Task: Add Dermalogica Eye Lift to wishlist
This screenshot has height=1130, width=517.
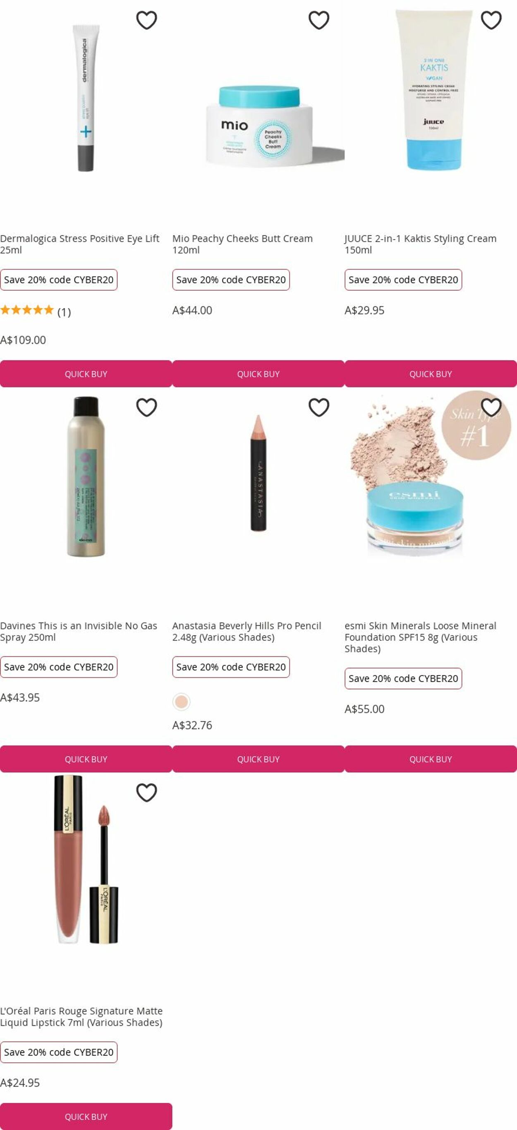Action: click(x=146, y=20)
